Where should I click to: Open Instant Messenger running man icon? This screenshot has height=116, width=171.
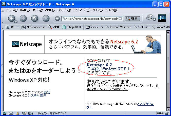[x=17, y=113]
